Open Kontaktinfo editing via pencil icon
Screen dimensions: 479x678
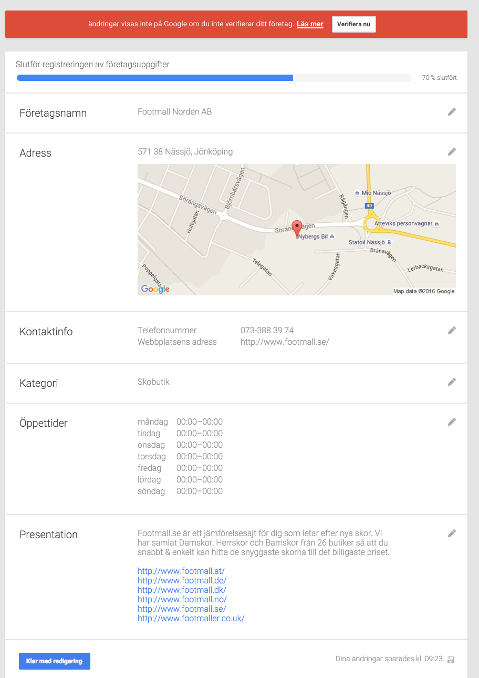coord(452,330)
